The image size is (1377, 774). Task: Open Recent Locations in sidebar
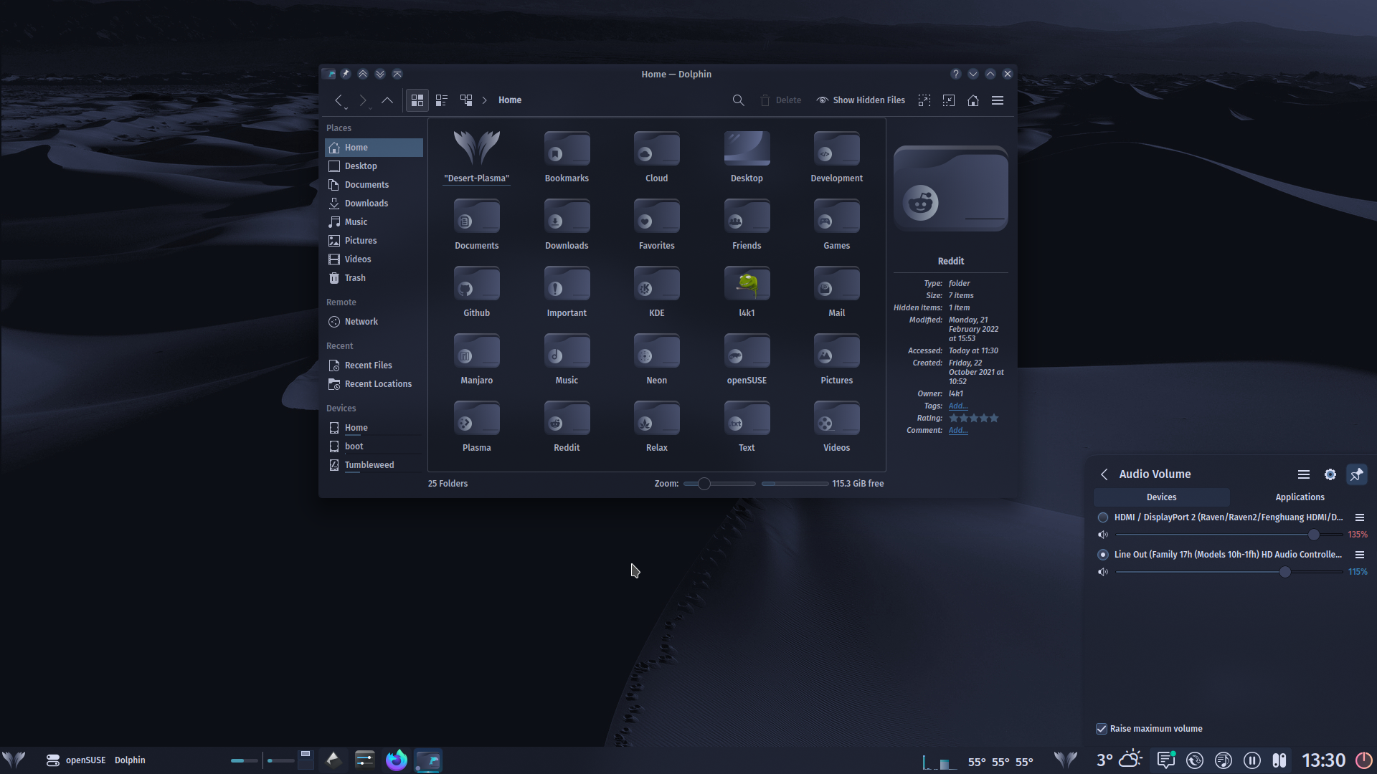tap(374, 384)
